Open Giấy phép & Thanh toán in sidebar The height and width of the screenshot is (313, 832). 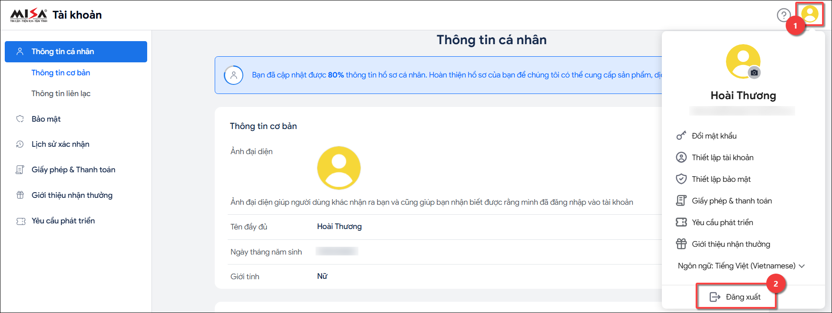73,170
